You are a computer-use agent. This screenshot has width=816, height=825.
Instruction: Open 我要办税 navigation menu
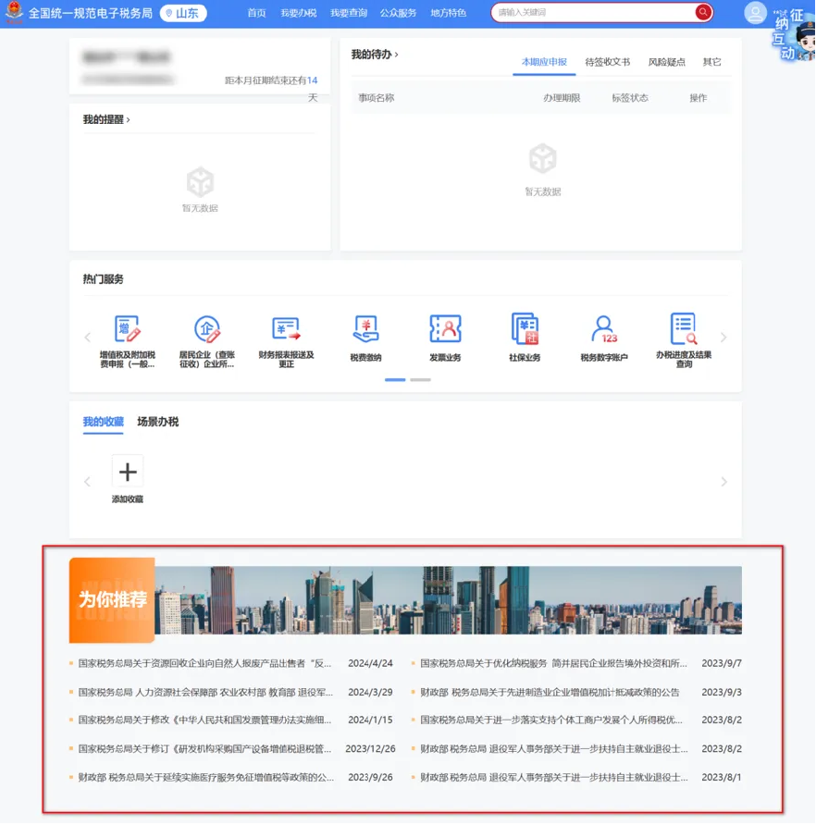point(299,13)
